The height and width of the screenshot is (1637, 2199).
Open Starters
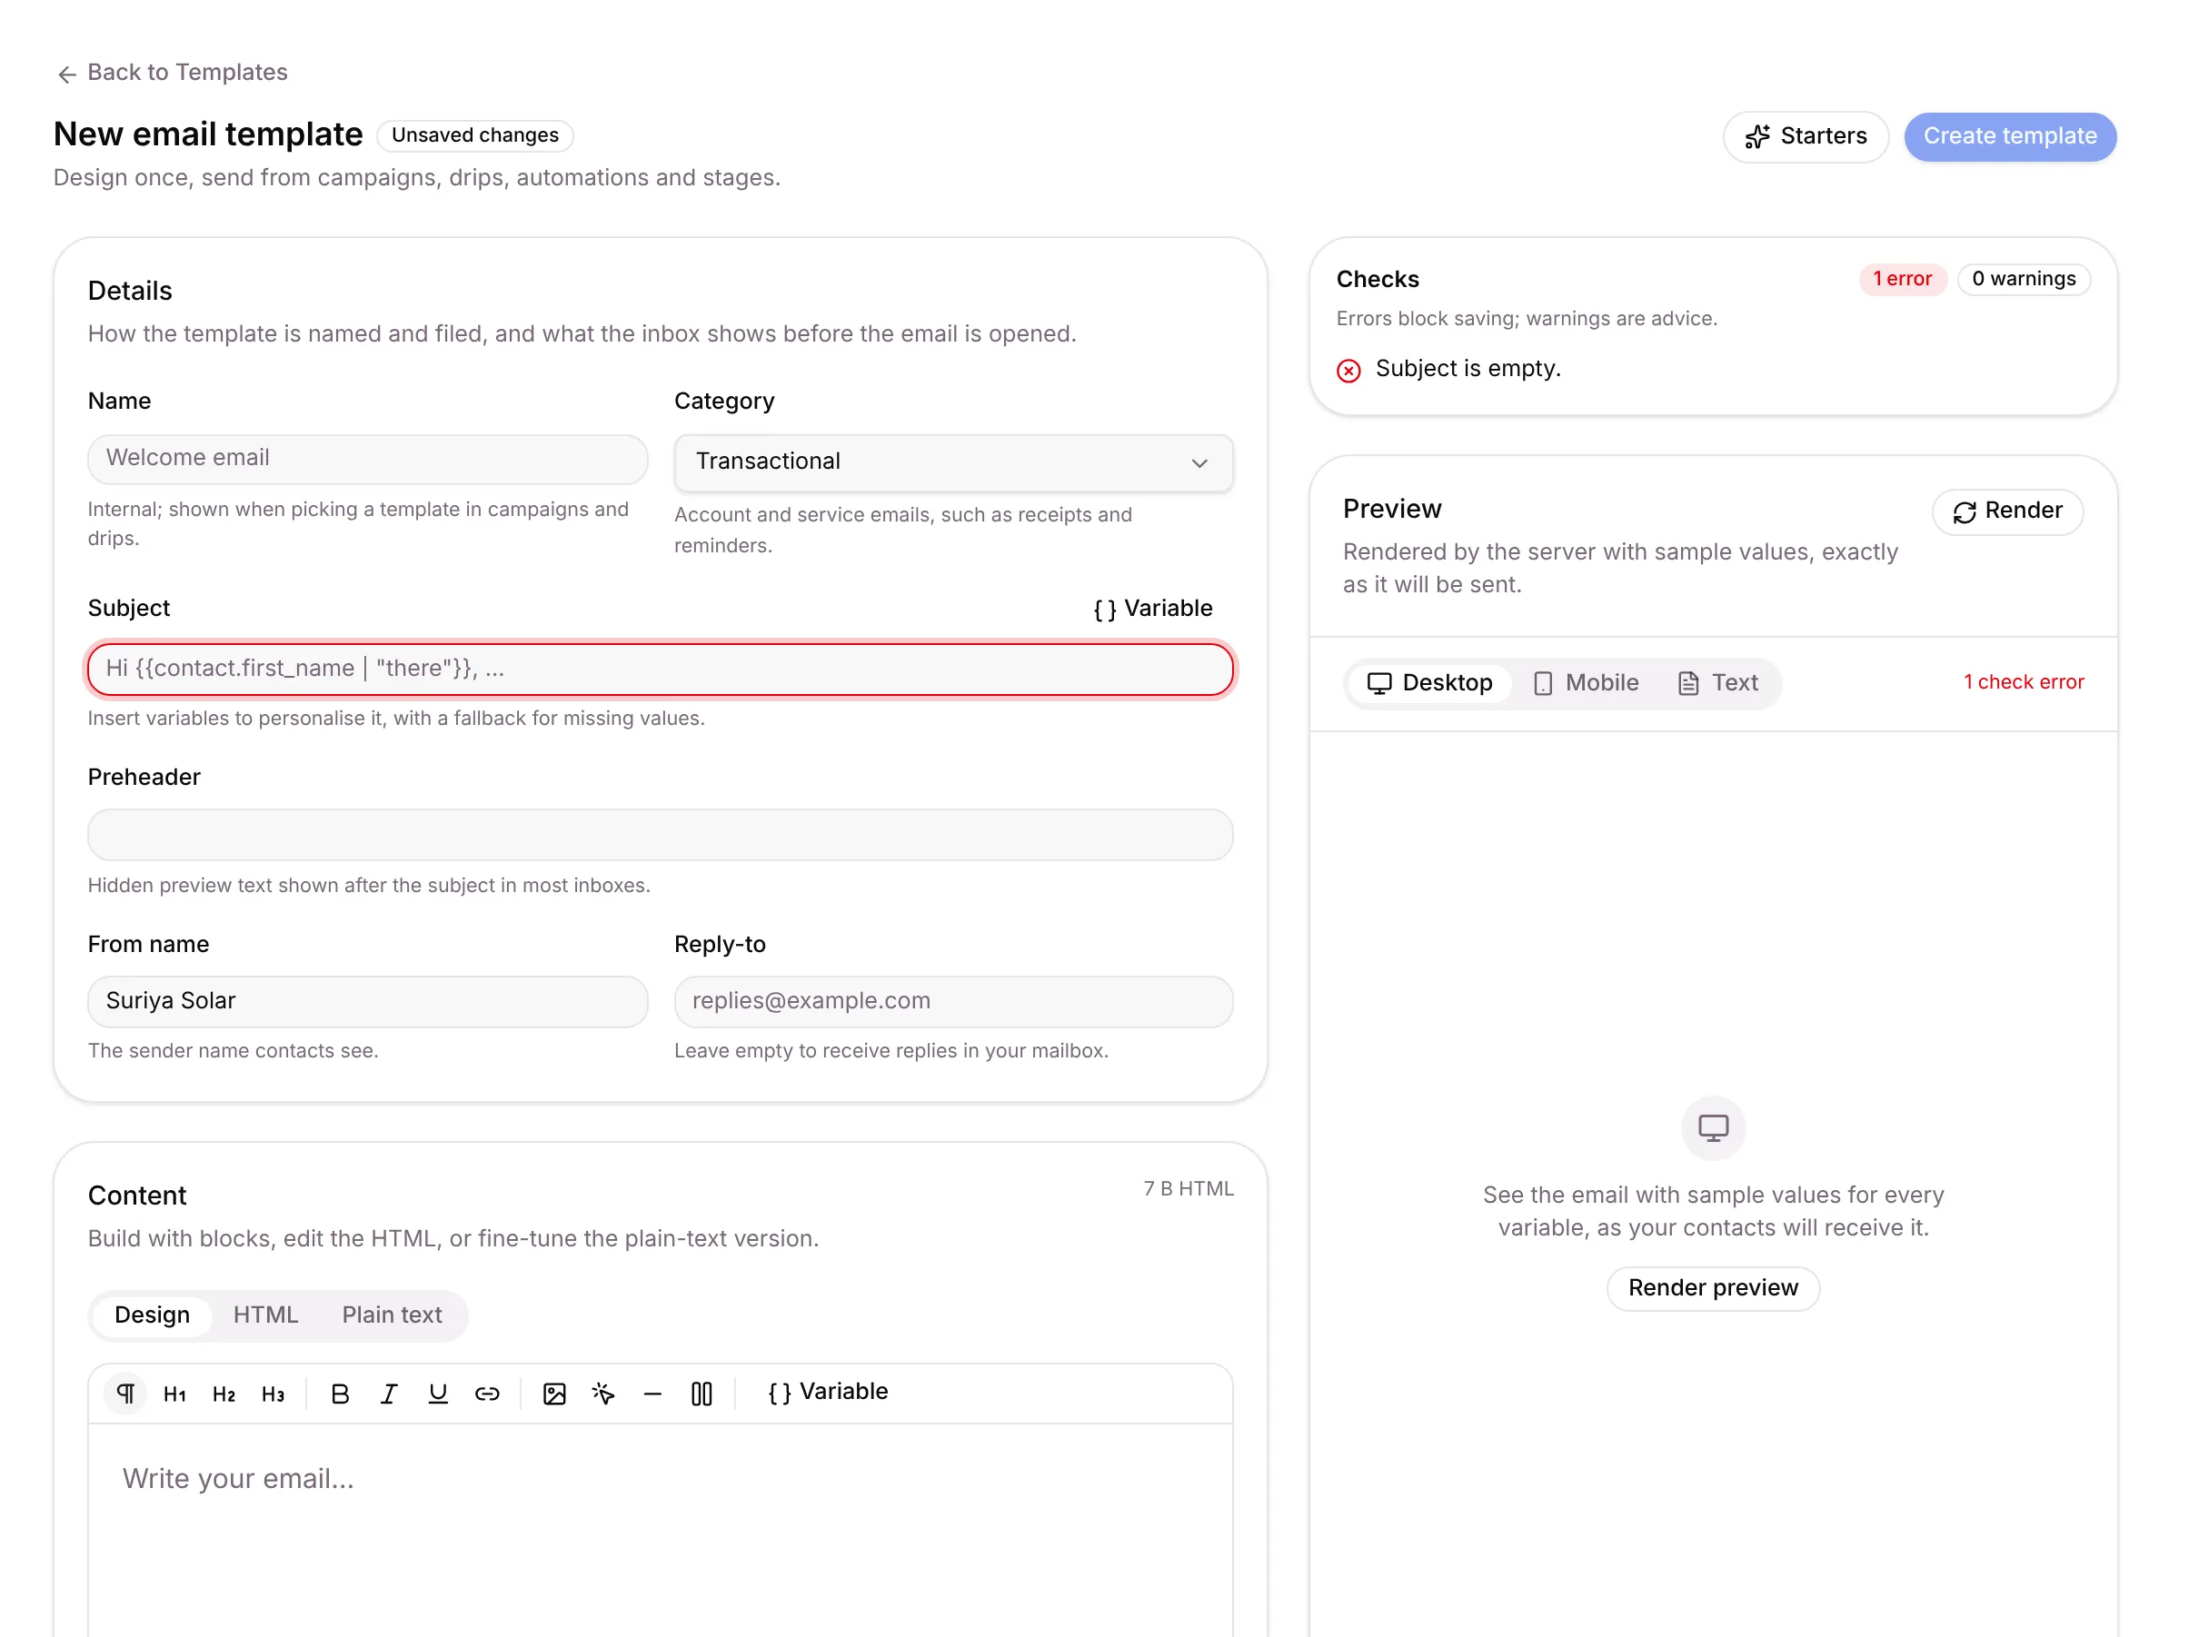pos(1806,137)
